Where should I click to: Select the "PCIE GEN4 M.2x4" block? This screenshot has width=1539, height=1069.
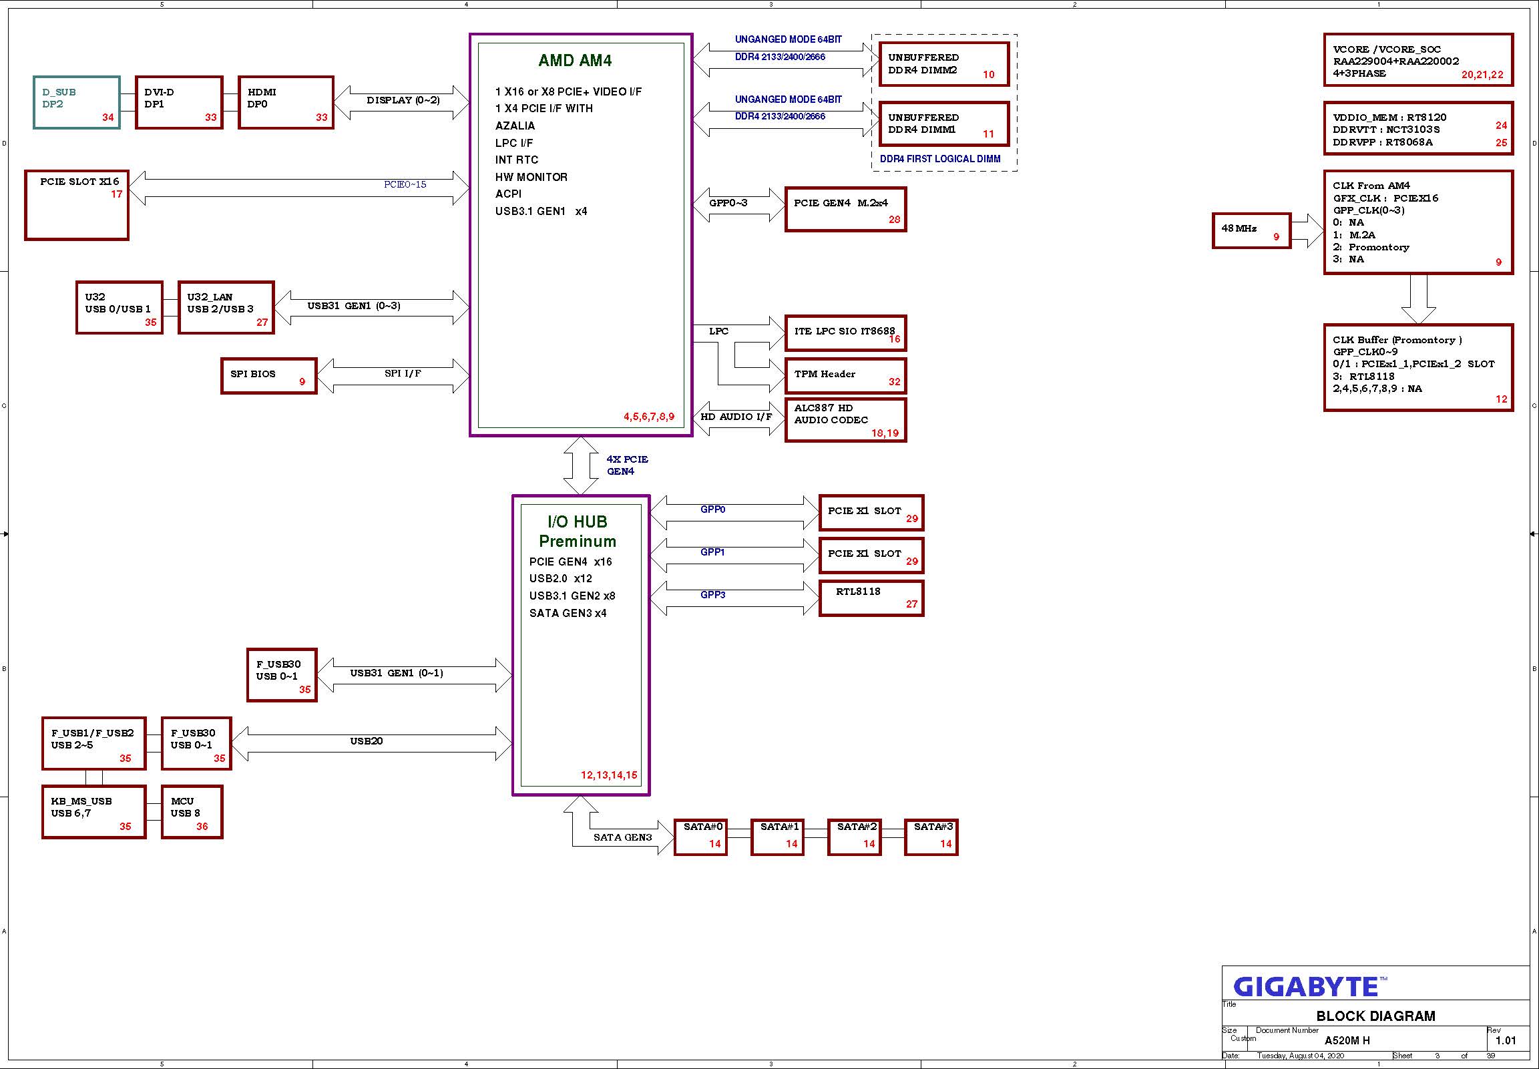(x=845, y=210)
